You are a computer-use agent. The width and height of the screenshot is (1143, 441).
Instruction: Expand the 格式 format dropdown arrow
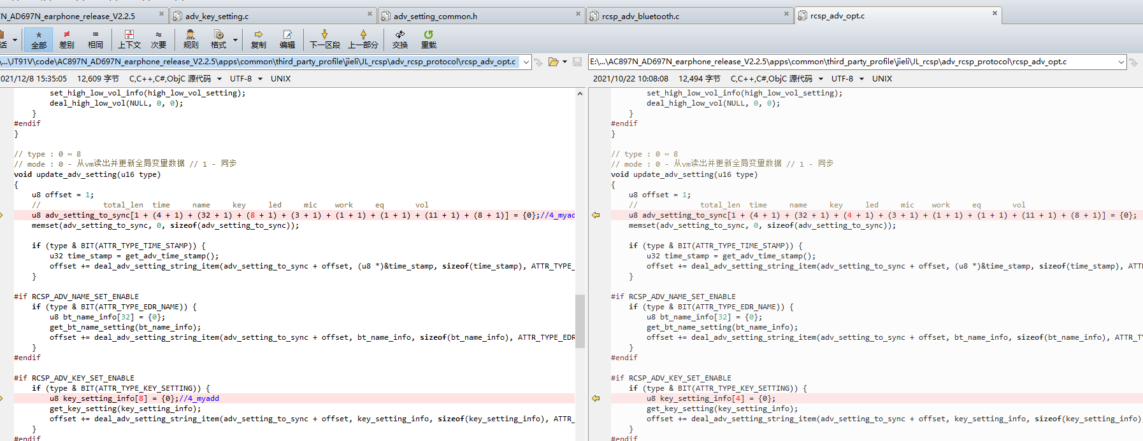[236, 39]
